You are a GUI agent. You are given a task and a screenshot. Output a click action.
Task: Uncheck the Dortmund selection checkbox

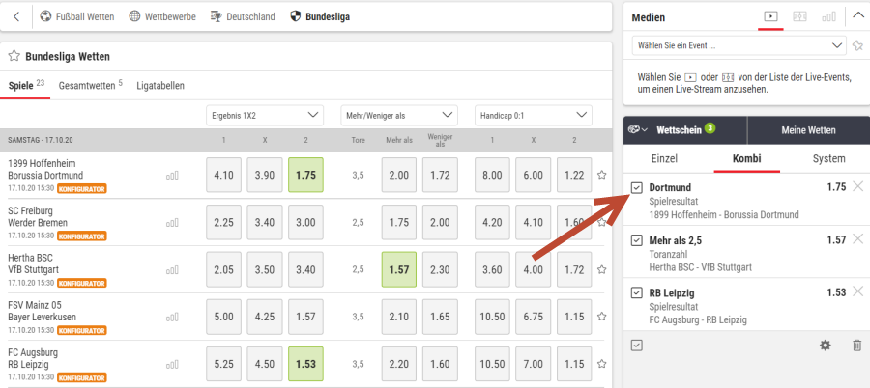[637, 188]
